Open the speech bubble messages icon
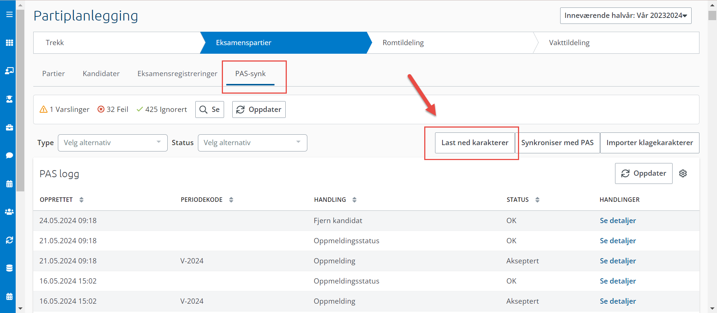The image size is (717, 313). click(x=9, y=156)
